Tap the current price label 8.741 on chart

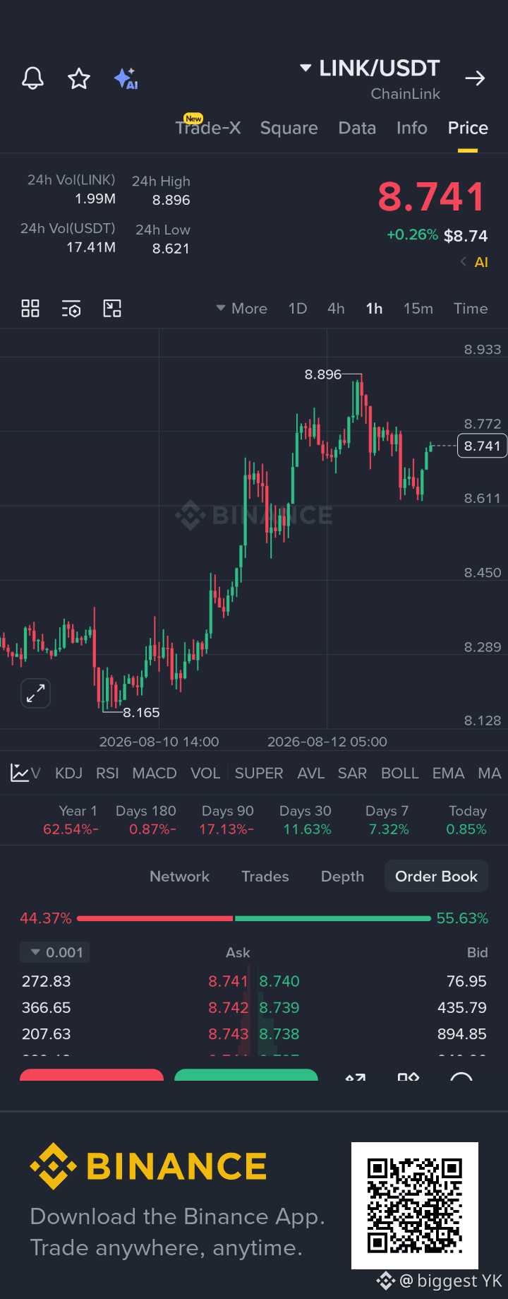(483, 446)
